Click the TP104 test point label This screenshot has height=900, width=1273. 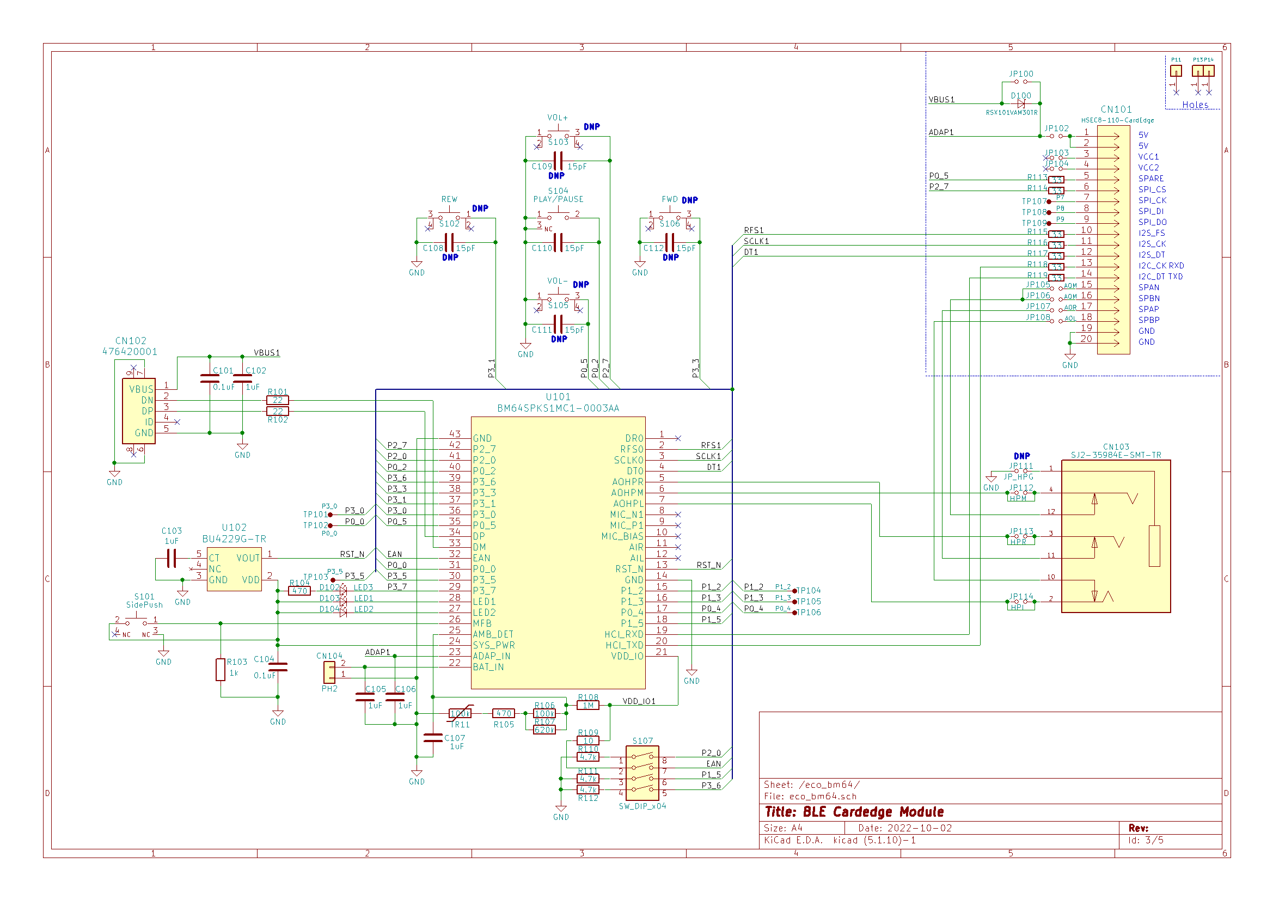pyautogui.click(x=809, y=591)
